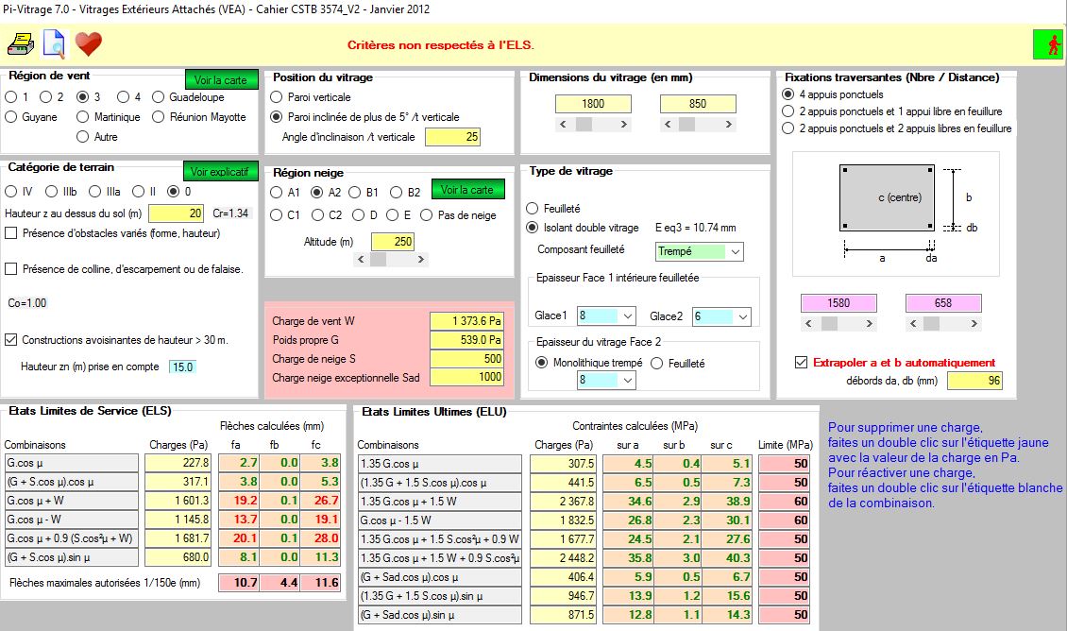Select terrain category IIIb
The width and height of the screenshot is (1067, 631).
(51, 191)
